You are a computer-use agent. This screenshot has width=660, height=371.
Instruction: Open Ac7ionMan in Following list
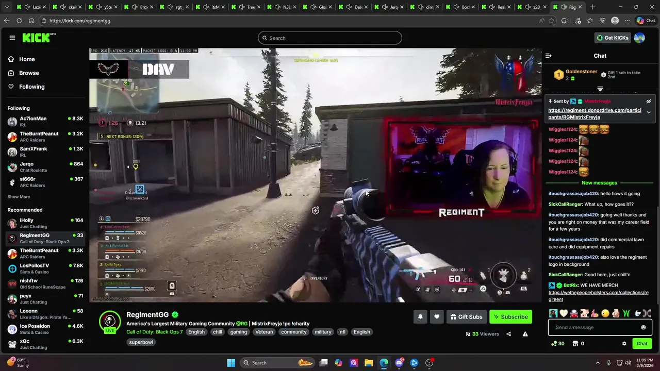click(x=45, y=122)
